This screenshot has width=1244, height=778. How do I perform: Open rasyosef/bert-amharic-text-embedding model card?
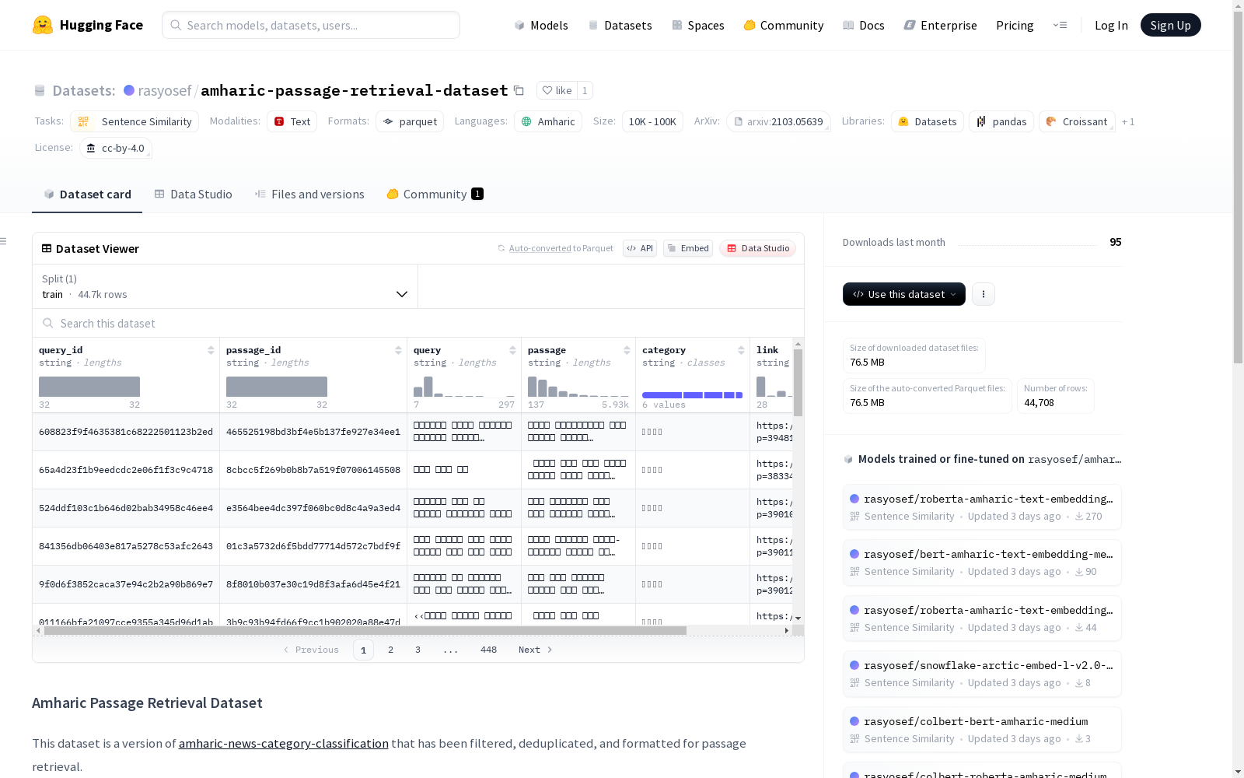pos(982,562)
